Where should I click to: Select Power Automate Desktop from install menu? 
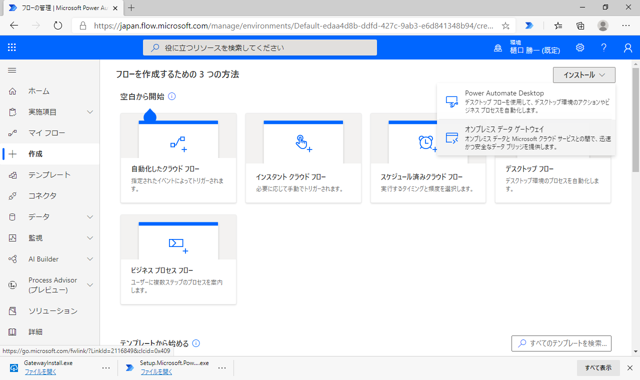click(x=526, y=101)
